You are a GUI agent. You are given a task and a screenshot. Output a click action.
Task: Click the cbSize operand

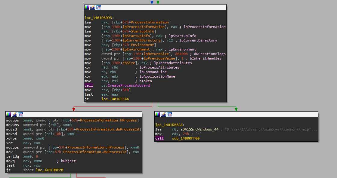pyautogui.click(x=129, y=63)
